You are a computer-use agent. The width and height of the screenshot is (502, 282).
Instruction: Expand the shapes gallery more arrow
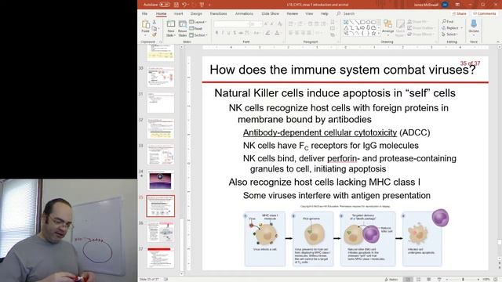379,34
